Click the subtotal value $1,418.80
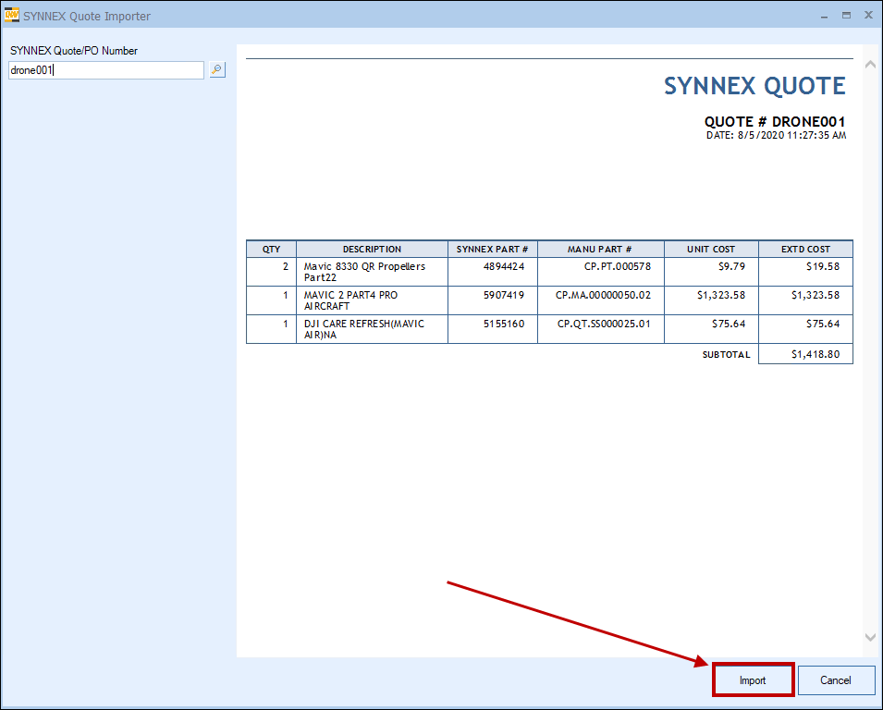883x710 pixels. coord(816,354)
